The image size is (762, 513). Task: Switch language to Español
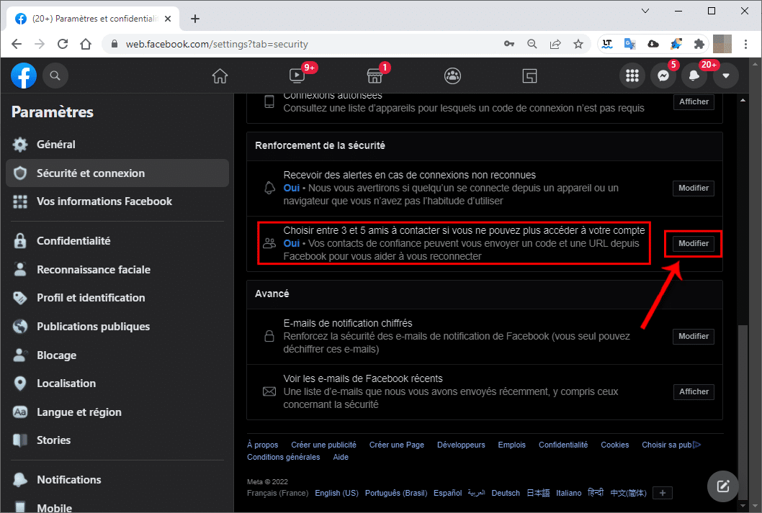click(447, 493)
